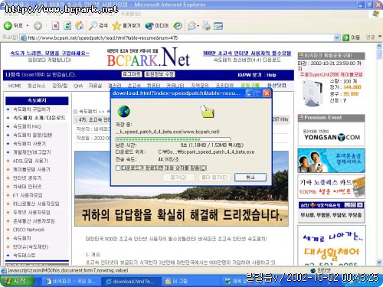Click the download progress bar
This screenshot has width=383, height=287.
click(173, 139)
